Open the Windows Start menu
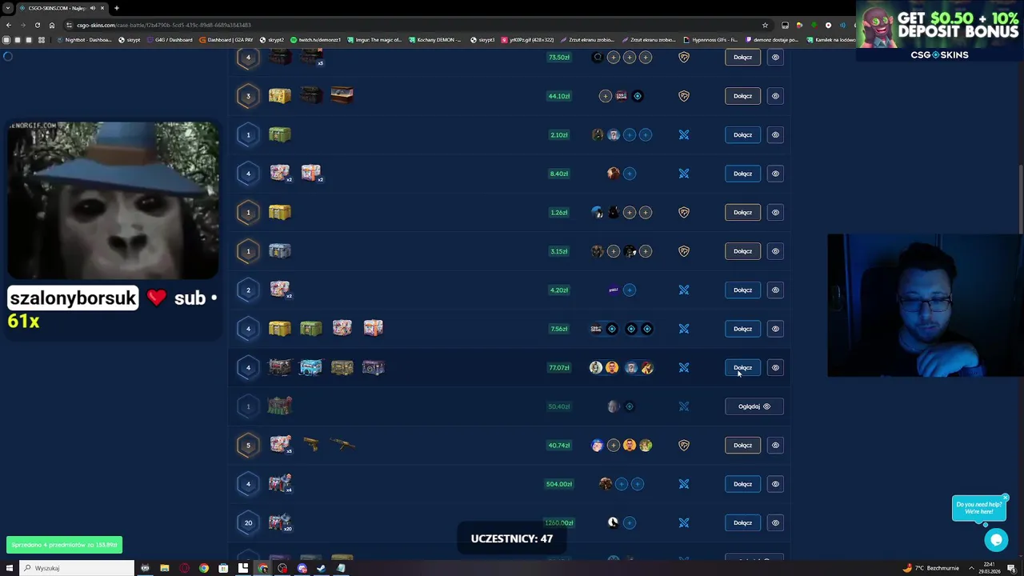The width and height of the screenshot is (1024, 576). 9,568
